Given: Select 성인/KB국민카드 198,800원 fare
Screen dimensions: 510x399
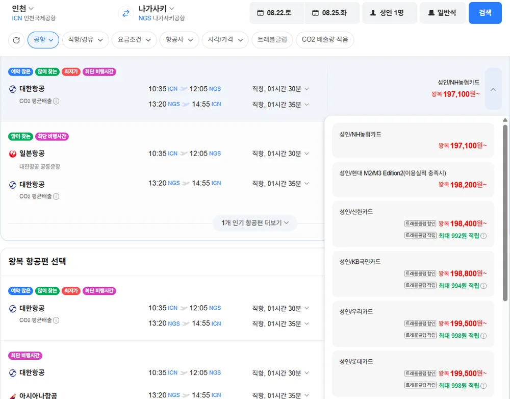Looking at the screenshot, I should (x=413, y=274).
